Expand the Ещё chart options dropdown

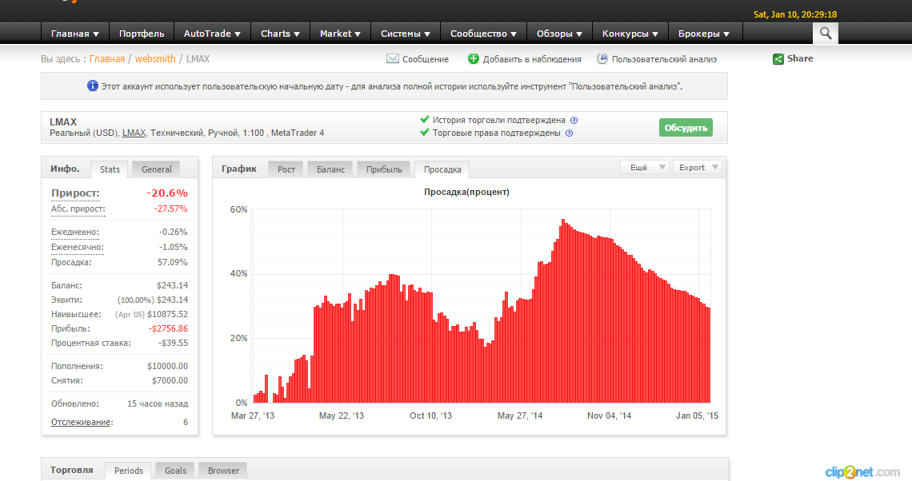[645, 167]
